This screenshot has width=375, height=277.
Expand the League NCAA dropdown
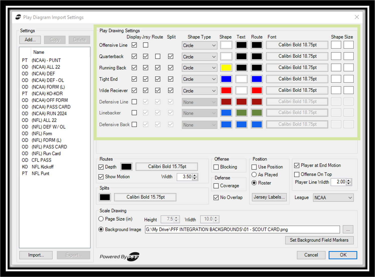pyautogui.click(x=333, y=198)
